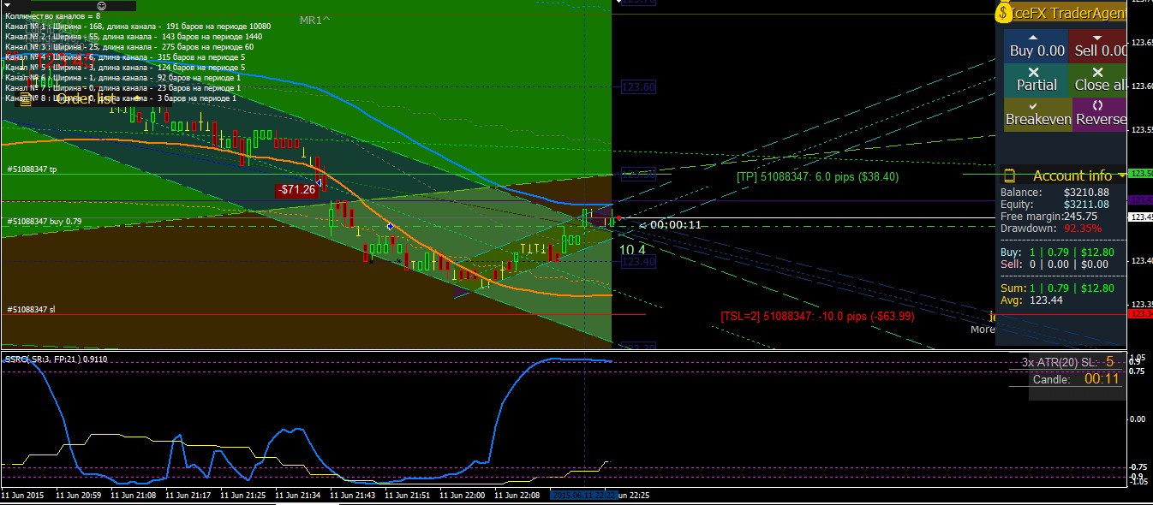Image resolution: width=1153 pixels, height=505 pixels.
Task: Click the Balance $3210.88 value
Action: click(1086, 193)
